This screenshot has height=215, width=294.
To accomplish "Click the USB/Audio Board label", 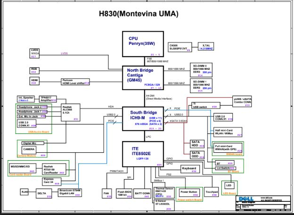I will pos(39,132).
